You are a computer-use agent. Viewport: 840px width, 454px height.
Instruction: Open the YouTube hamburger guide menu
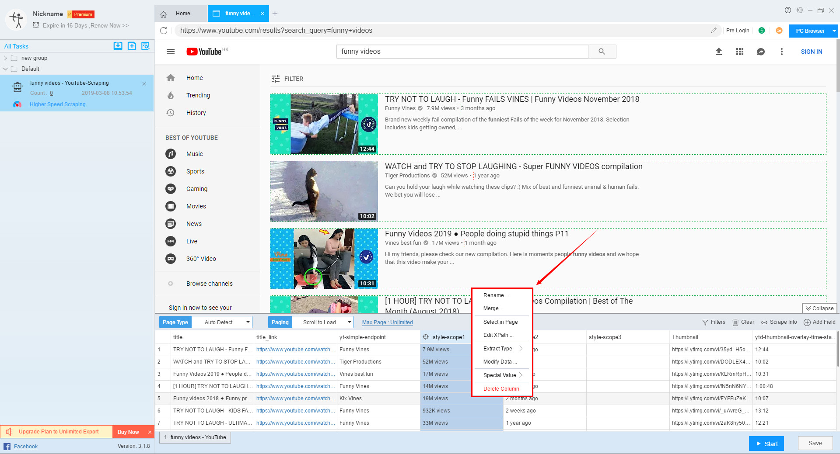(171, 52)
